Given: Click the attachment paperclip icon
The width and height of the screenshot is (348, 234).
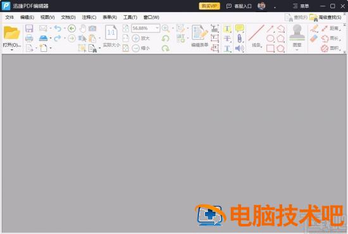Looking at the screenshot, I should (239, 39).
